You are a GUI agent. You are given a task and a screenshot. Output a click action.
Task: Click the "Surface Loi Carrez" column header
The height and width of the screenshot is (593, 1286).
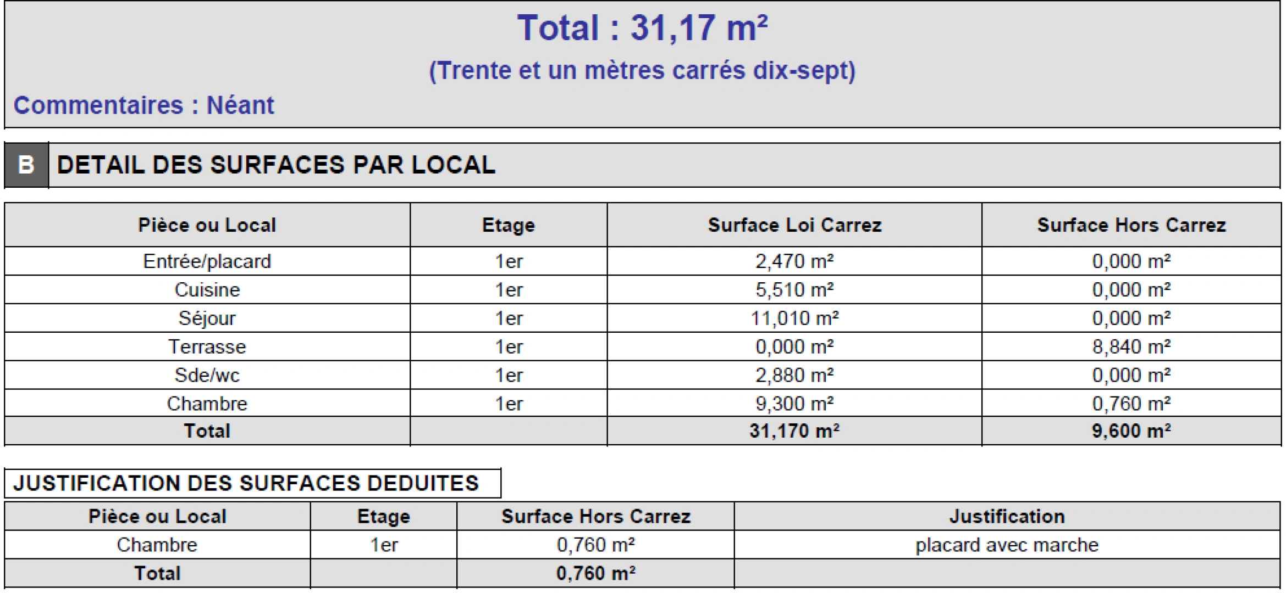794,225
